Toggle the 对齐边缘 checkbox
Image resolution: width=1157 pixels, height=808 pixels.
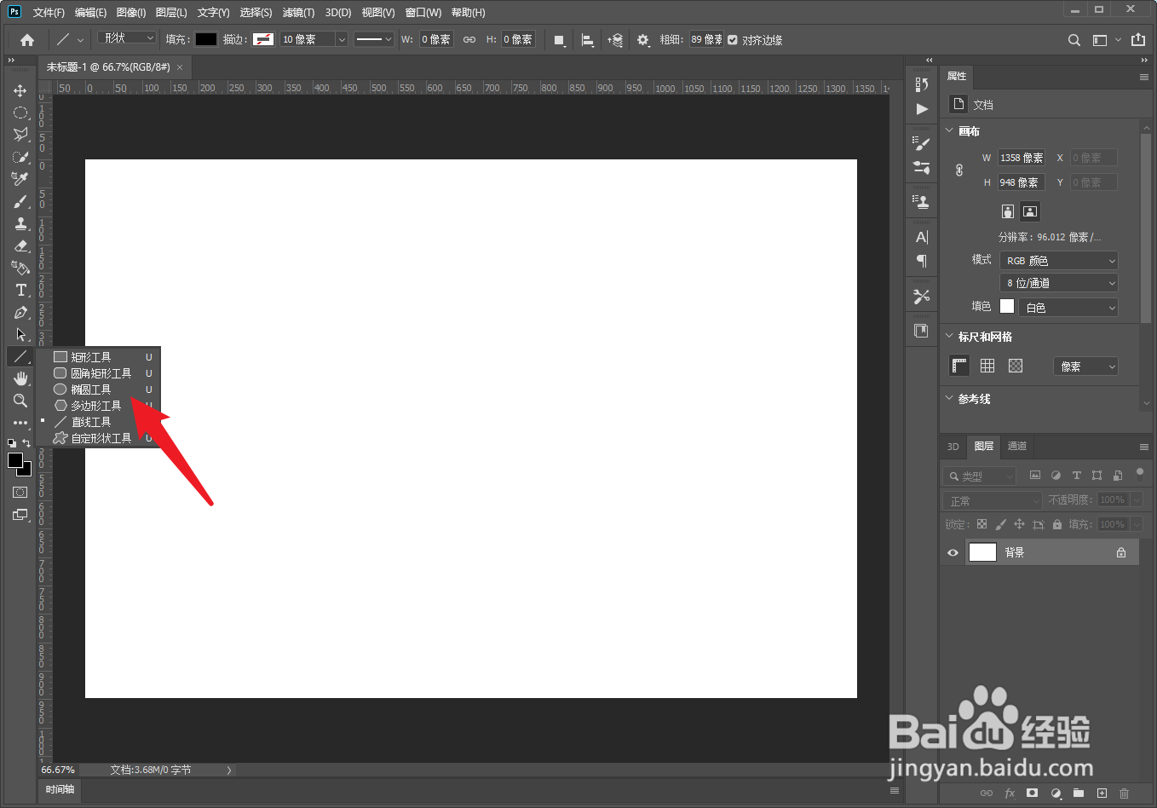(x=733, y=40)
